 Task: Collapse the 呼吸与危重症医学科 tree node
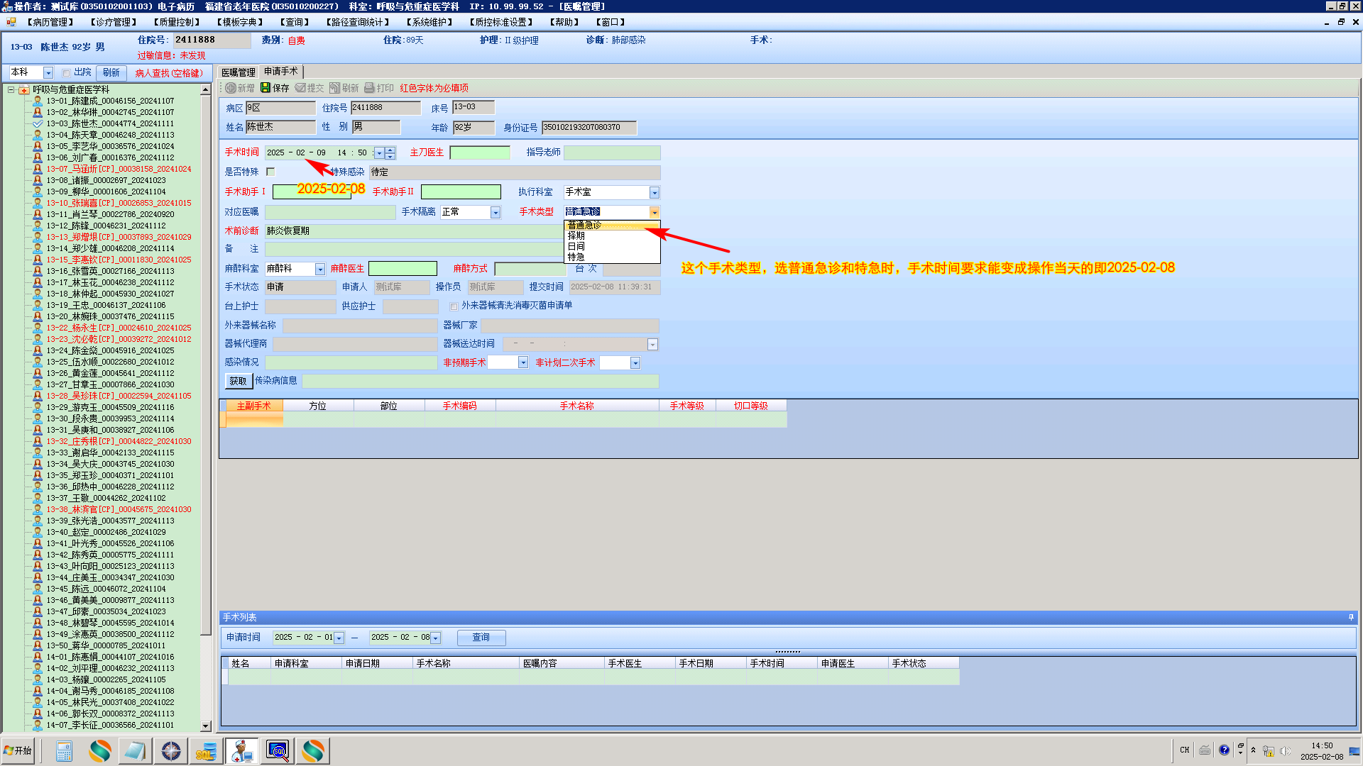click(x=11, y=90)
